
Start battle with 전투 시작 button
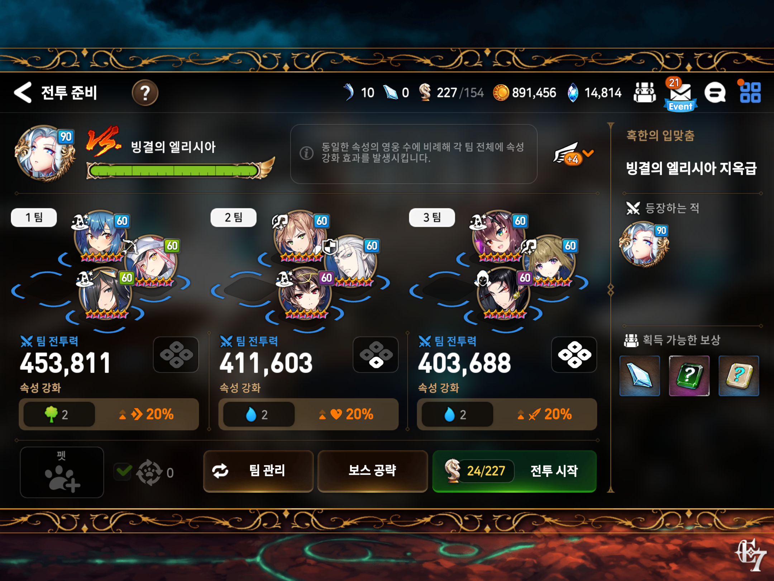click(515, 471)
